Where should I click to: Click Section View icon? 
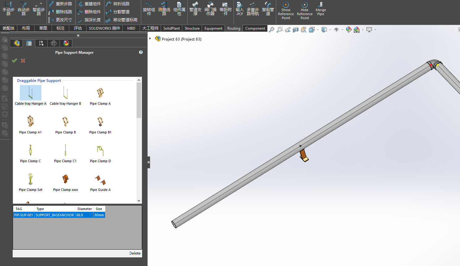point(296,30)
